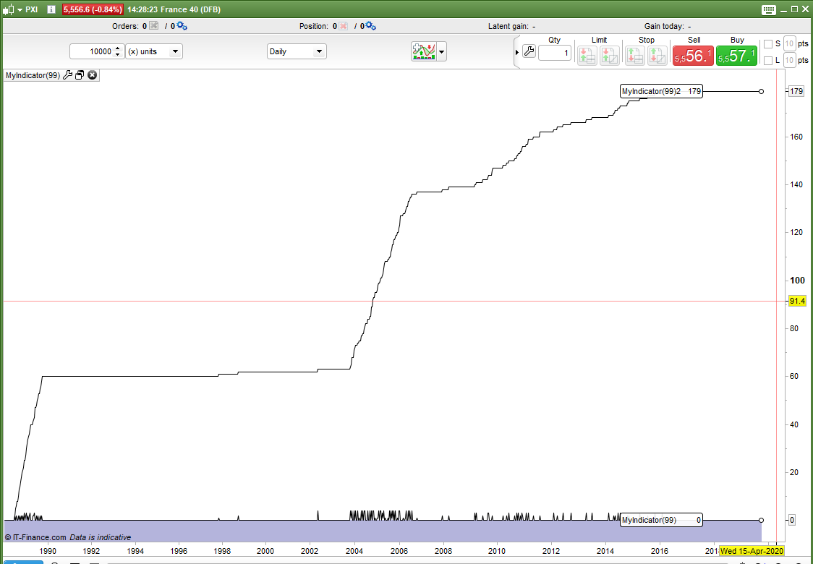This screenshot has width=813, height=564.
Task: Click the 100 label on the value axis
Action: 797,281
